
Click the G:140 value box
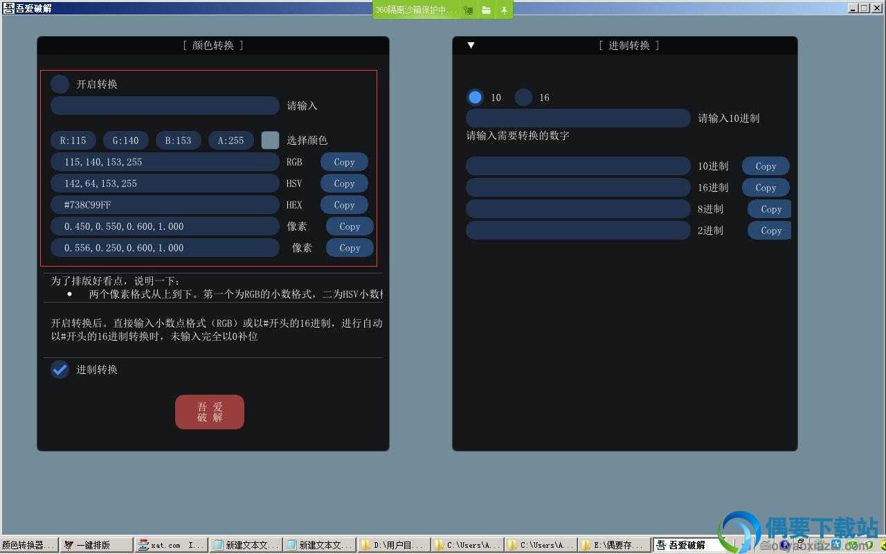(x=126, y=141)
